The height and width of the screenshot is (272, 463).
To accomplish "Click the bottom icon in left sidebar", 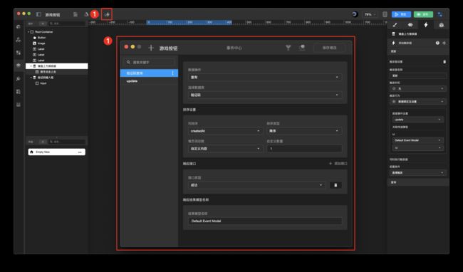I will pos(19,105).
